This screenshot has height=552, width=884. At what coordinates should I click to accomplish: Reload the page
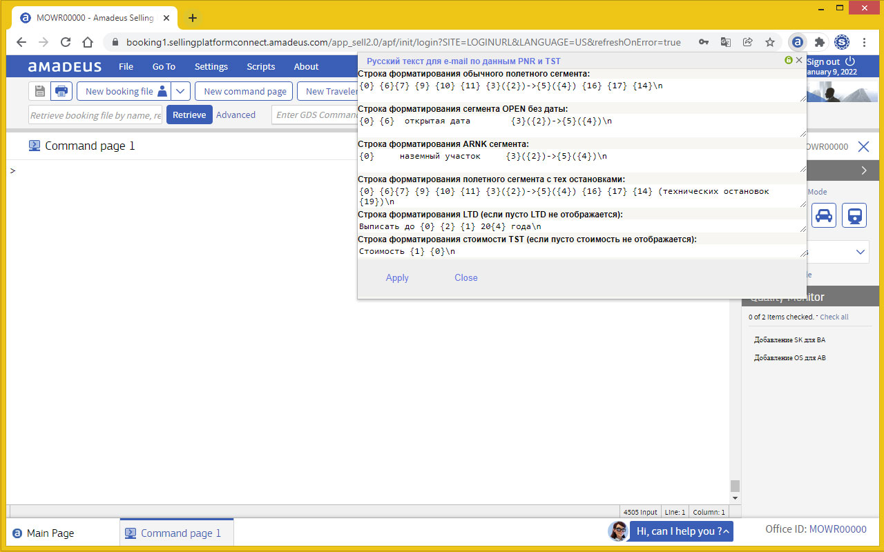point(66,42)
